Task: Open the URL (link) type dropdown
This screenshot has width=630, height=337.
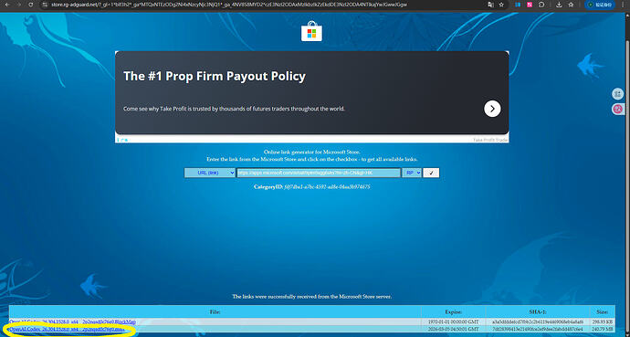Action: point(210,173)
